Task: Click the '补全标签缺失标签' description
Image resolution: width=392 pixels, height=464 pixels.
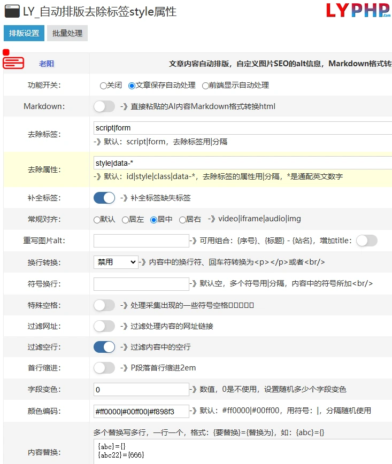Action: point(160,198)
